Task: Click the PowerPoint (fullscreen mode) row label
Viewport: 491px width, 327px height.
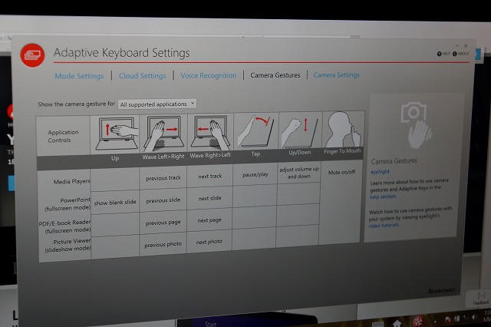Action: tap(68, 204)
